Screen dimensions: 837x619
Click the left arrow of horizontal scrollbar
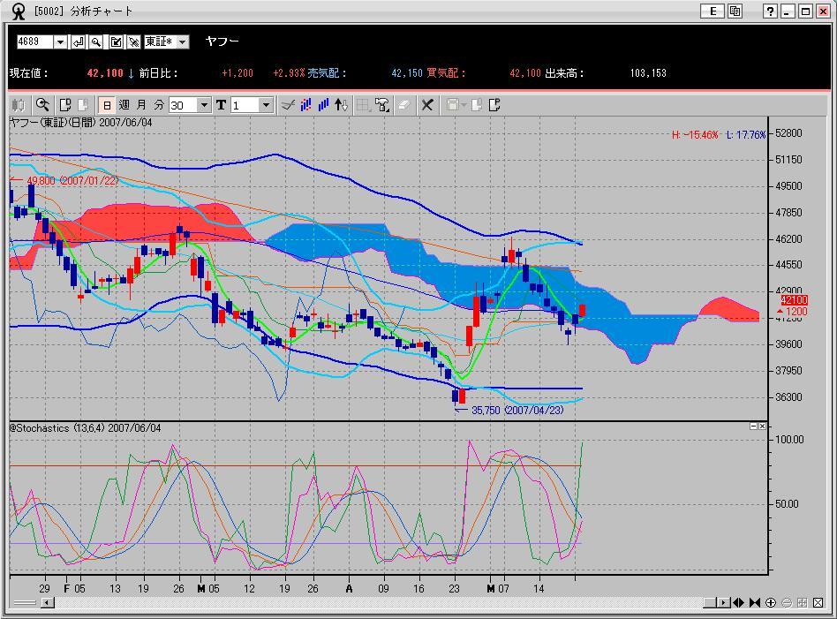48,603
